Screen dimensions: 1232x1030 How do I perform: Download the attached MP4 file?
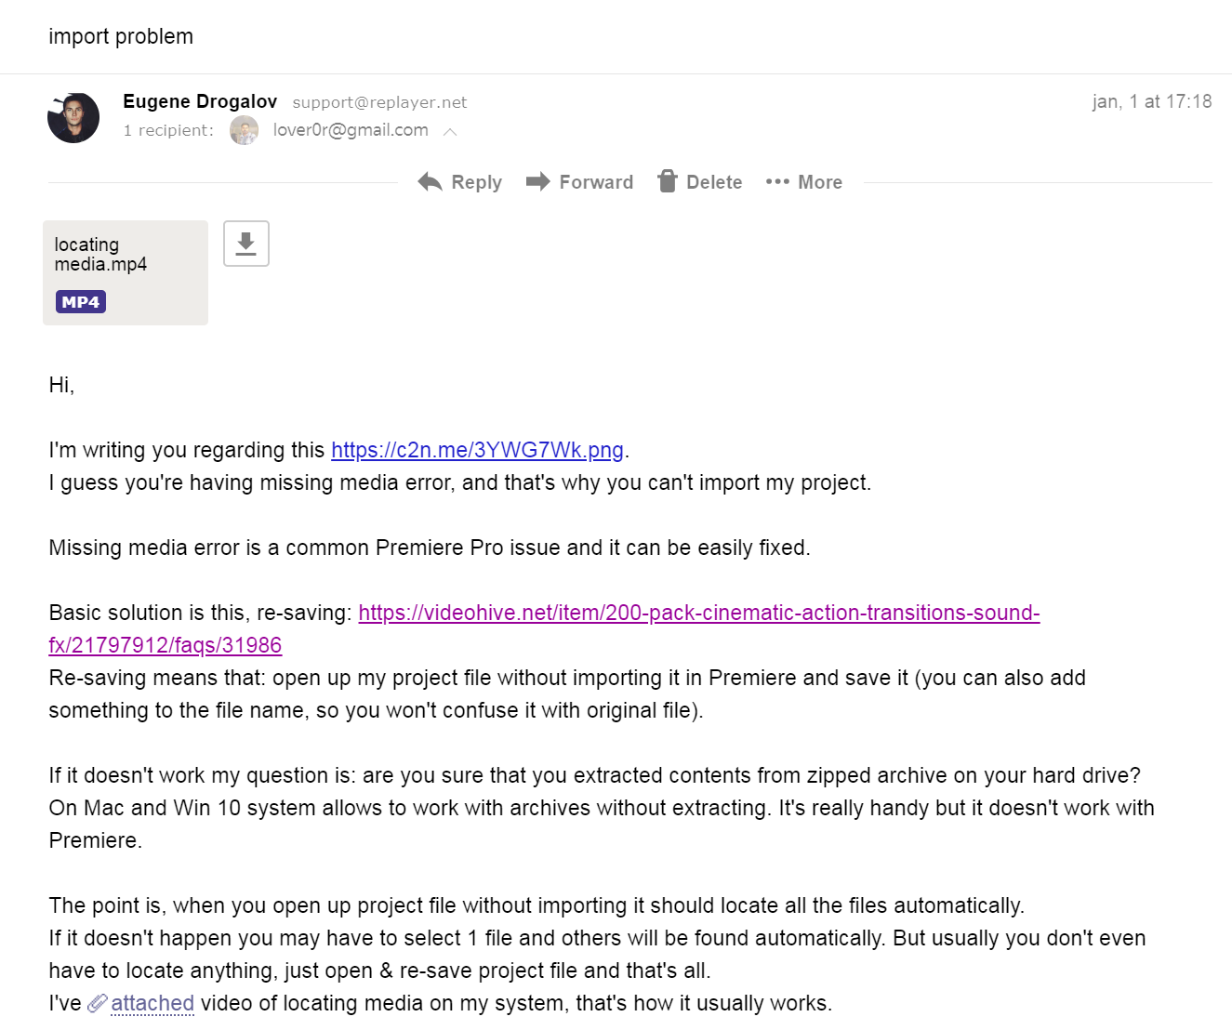[246, 244]
